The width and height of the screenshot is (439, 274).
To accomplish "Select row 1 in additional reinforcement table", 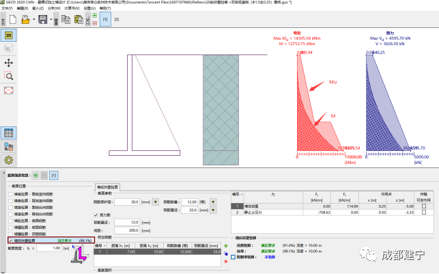I will click(x=157, y=252).
